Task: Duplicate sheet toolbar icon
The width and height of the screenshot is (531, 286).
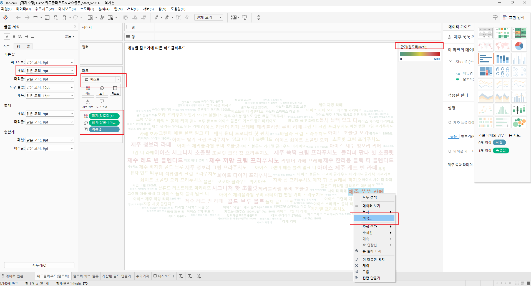Action: click(102, 17)
